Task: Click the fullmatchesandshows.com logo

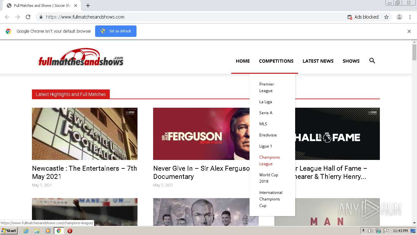Action: click(x=81, y=57)
